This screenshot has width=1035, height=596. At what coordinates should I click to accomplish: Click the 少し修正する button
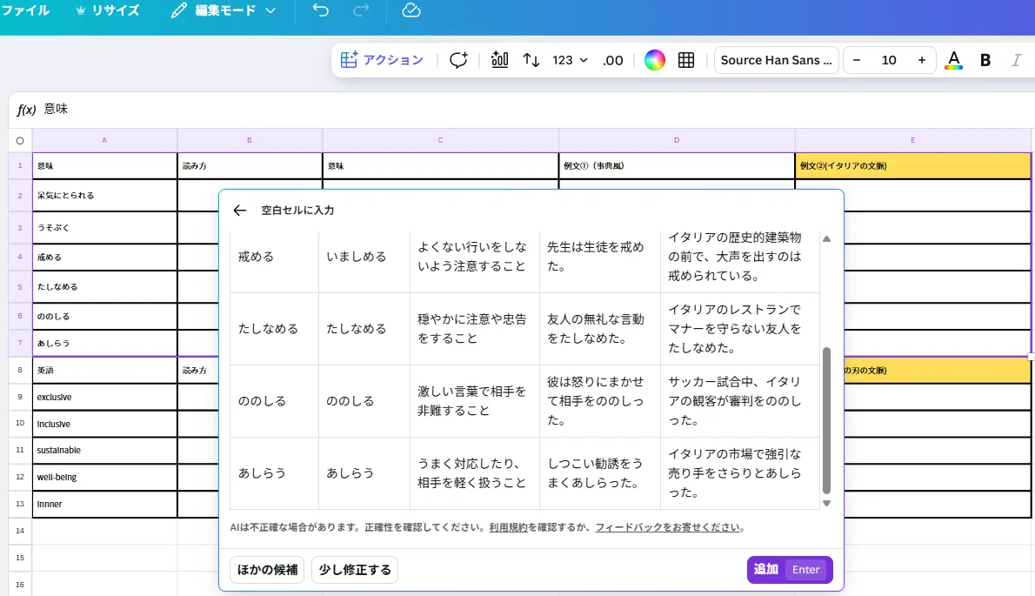point(355,570)
